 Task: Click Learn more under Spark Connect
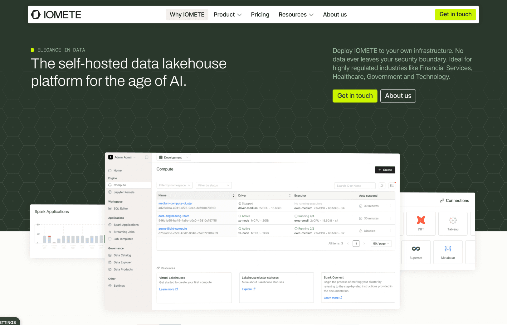333,298
